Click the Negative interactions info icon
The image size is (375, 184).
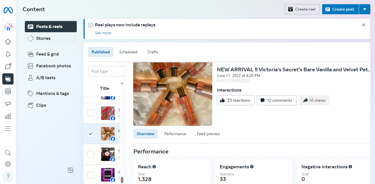point(350,166)
